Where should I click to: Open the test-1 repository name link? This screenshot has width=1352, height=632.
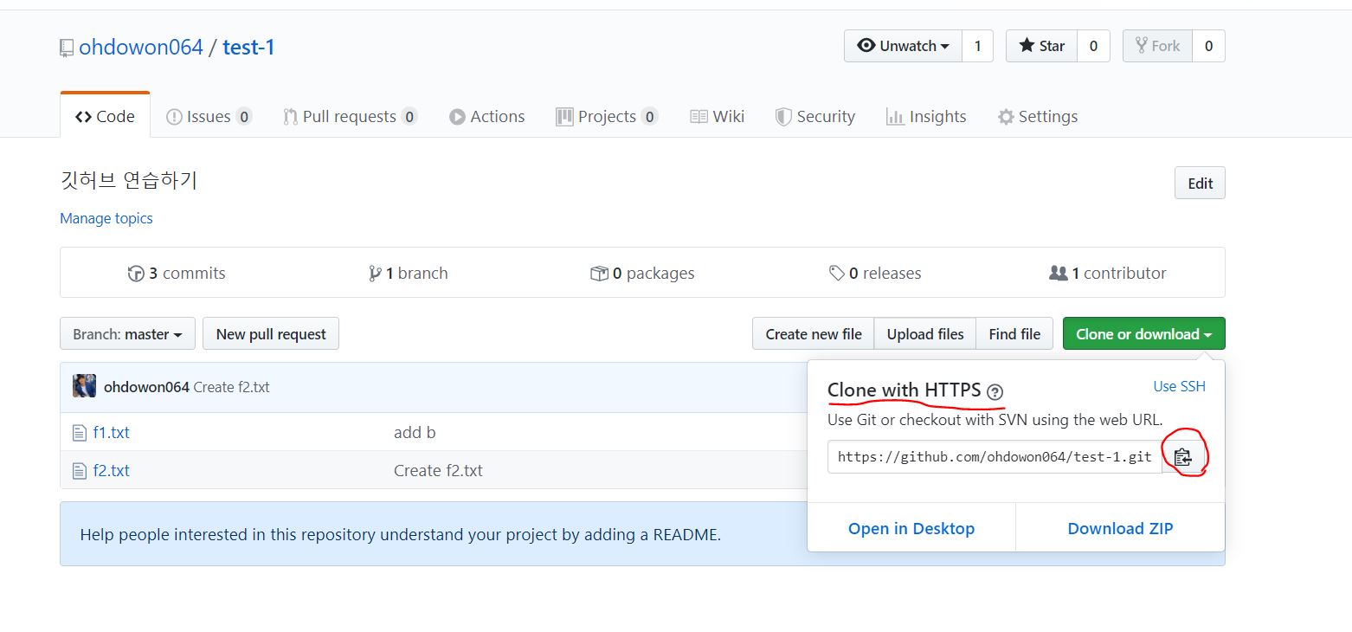click(x=248, y=47)
